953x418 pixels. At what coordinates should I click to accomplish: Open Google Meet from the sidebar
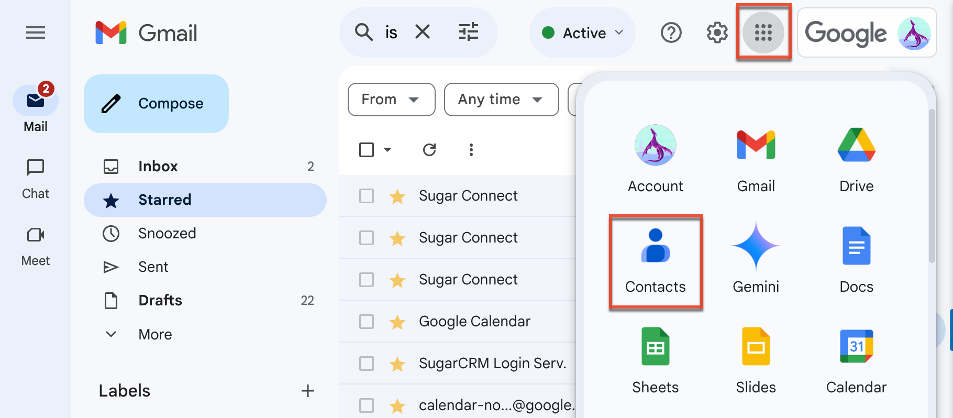point(35,245)
